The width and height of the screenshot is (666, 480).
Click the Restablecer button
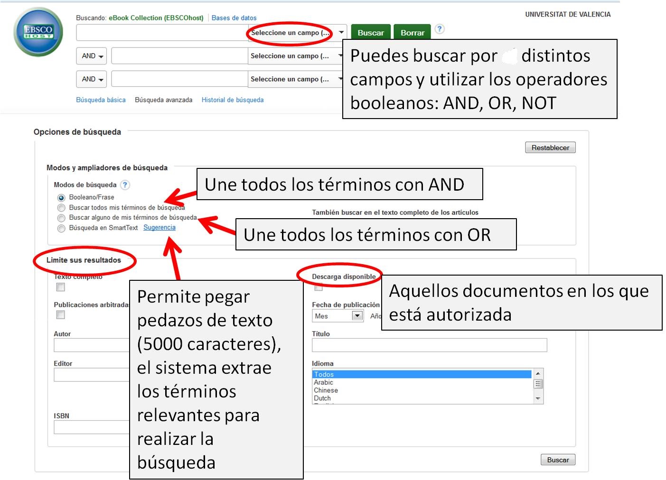[550, 148]
